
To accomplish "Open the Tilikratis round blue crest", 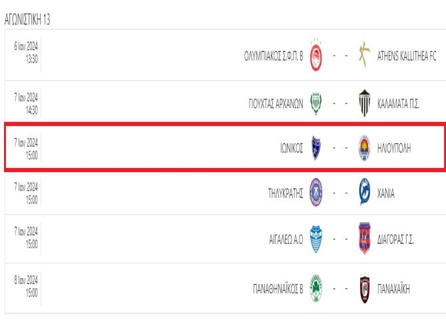I will click(x=316, y=192).
